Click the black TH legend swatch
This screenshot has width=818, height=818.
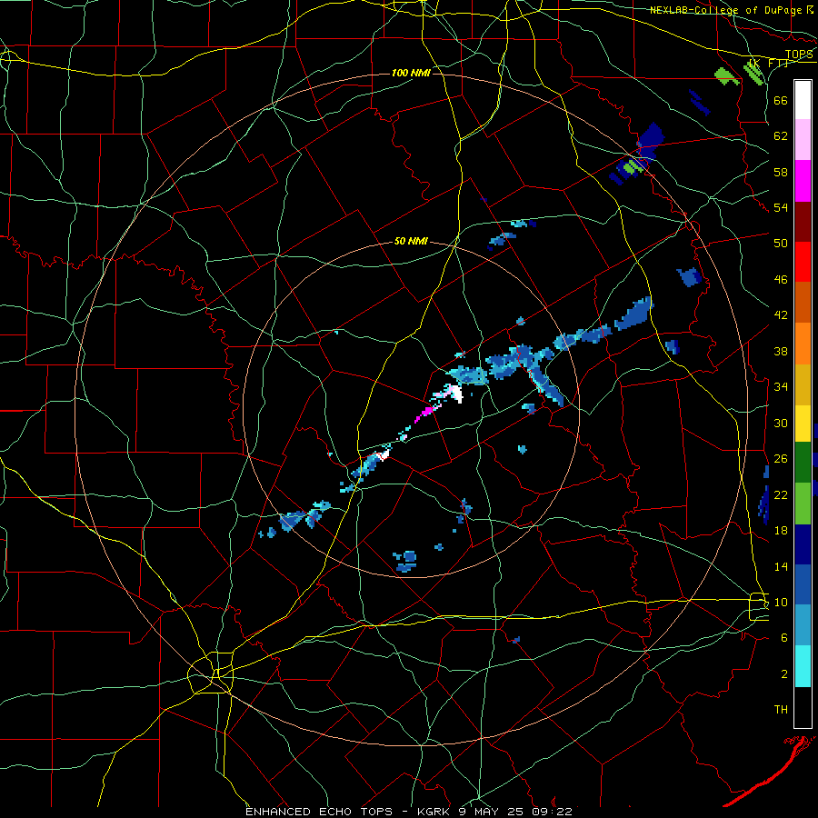(x=803, y=707)
